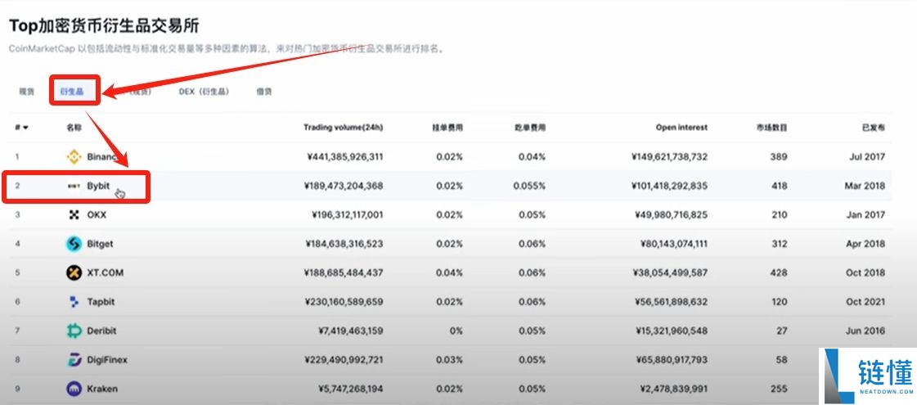Click the OKX logo icon
The height and width of the screenshot is (405, 917).
pos(74,215)
